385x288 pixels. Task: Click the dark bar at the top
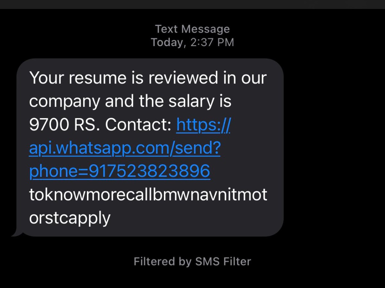(193, 4)
